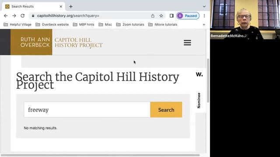Click the horizontal page scrollbar
280x157 pixels.
coord(100,155)
